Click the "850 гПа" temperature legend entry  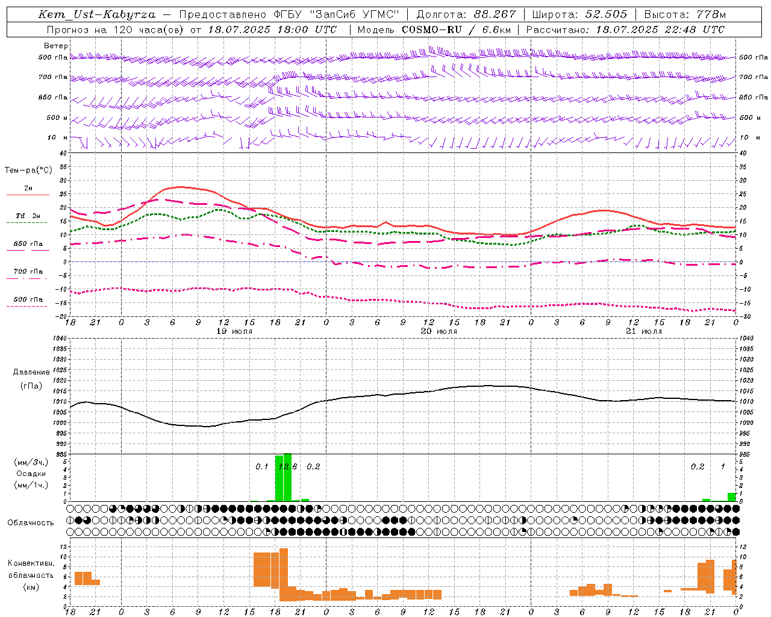click(x=28, y=244)
